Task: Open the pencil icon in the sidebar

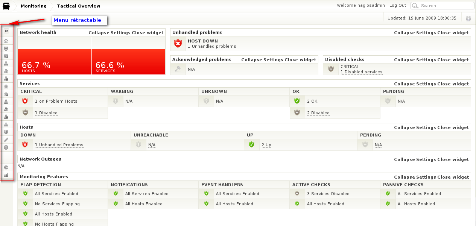Action: coord(6,140)
